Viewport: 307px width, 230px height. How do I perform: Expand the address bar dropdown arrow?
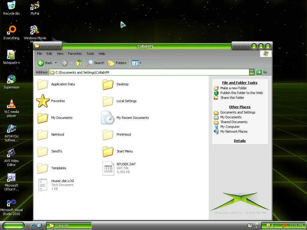[x=252, y=72]
